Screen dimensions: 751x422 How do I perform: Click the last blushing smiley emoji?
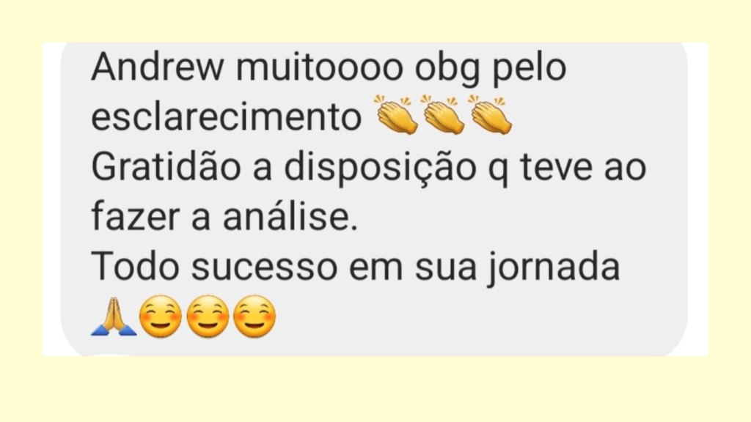pyautogui.click(x=254, y=316)
